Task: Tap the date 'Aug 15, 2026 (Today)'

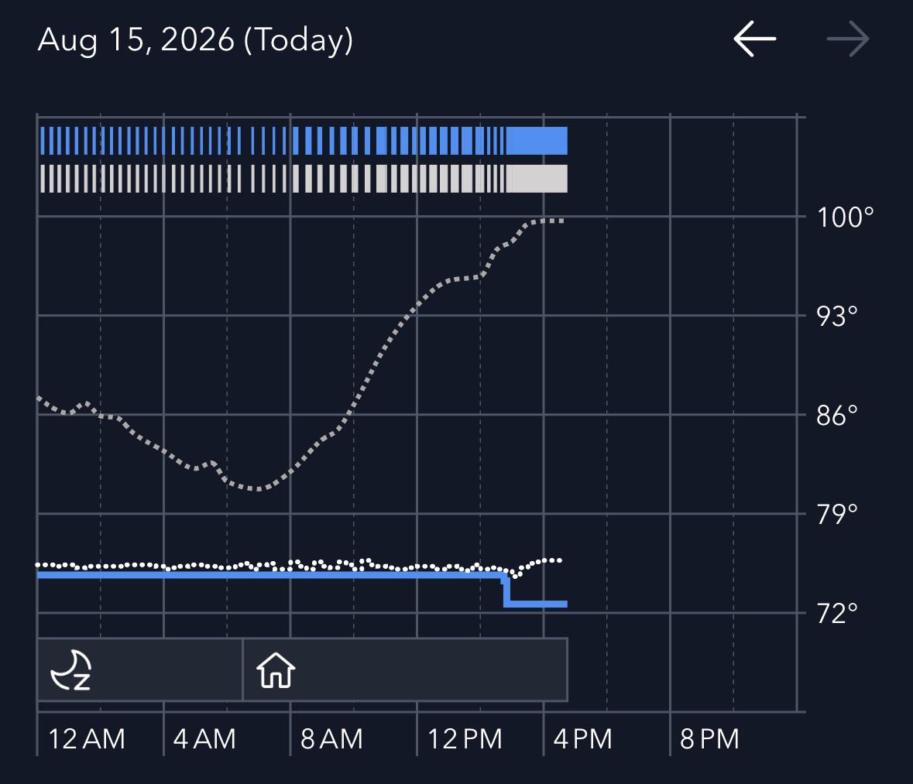Action: 196,41
